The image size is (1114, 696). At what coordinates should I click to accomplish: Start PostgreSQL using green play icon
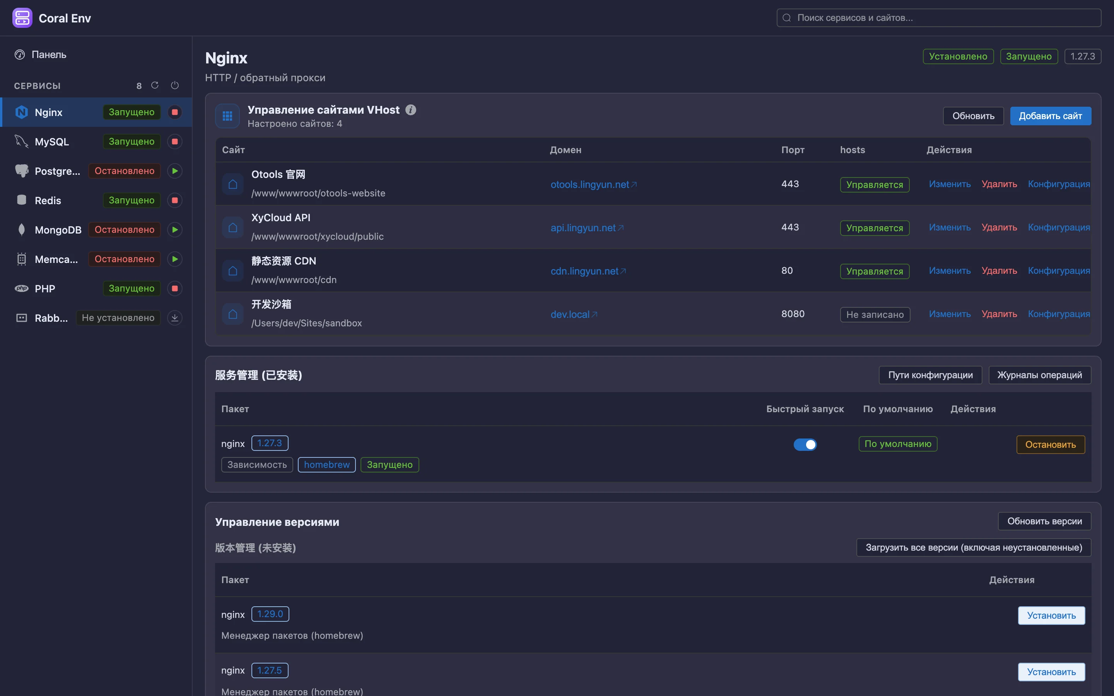pos(174,171)
